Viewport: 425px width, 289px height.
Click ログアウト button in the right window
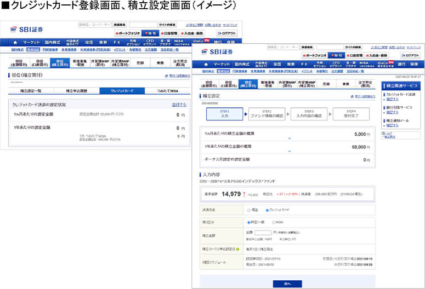[410, 55]
